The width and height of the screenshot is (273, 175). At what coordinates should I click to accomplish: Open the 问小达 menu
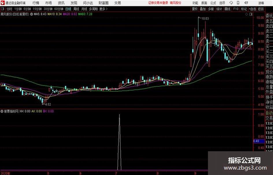pyautogui.click(x=88, y=3)
